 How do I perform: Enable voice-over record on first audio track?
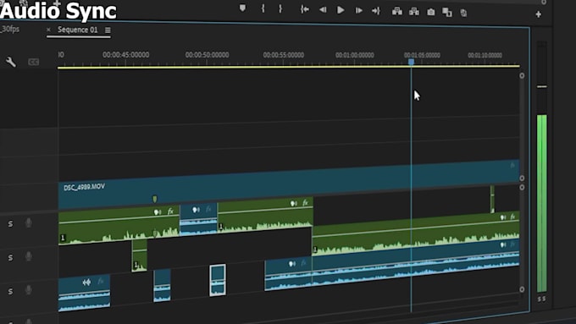pos(28,222)
